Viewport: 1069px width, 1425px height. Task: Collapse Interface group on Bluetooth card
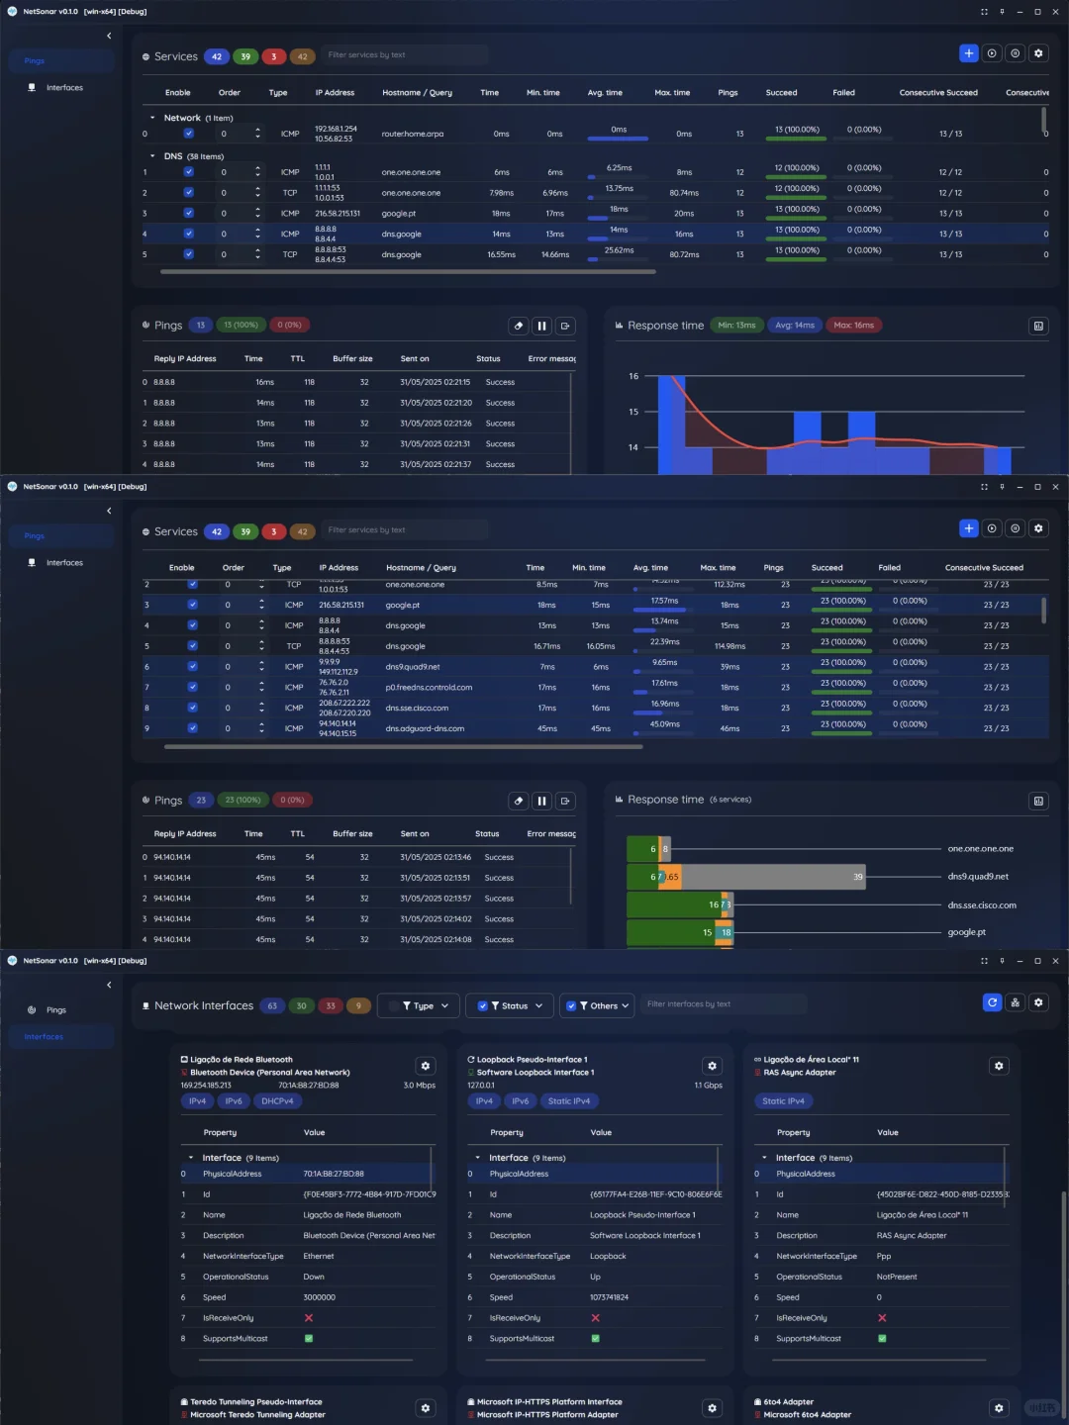tap(191, 1158)
